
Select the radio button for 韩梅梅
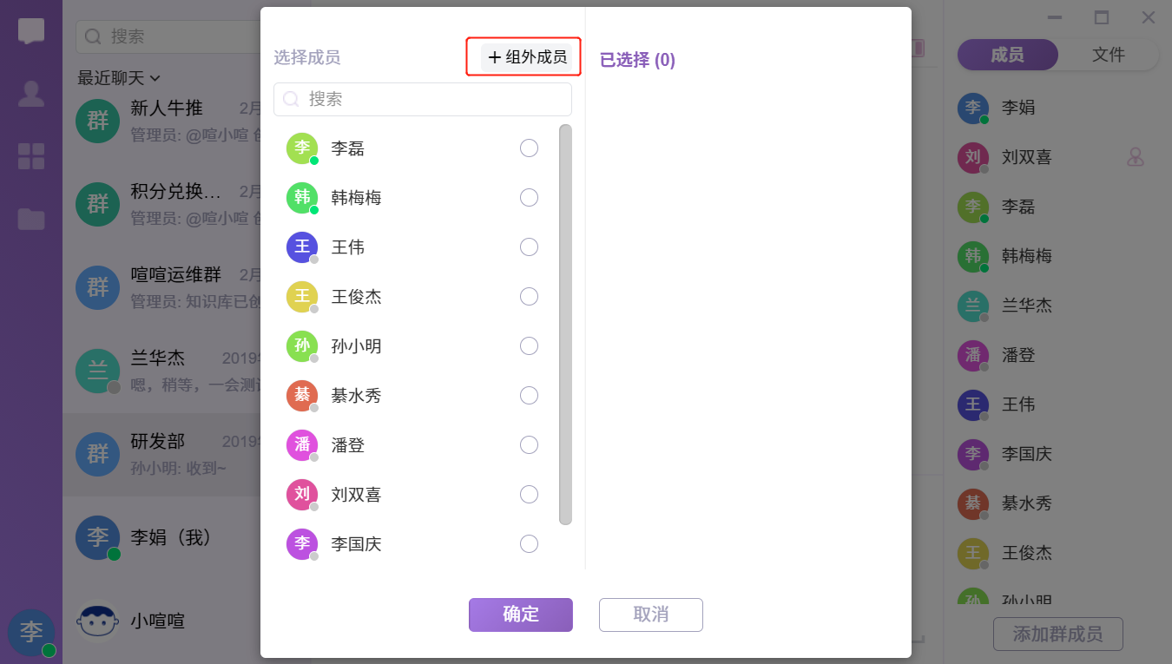coord(529,198)
